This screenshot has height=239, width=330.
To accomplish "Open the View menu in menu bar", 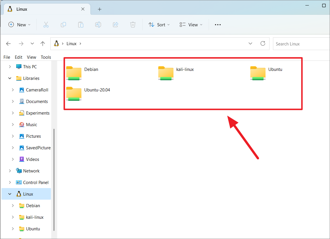I will click(x=32, y=57).
